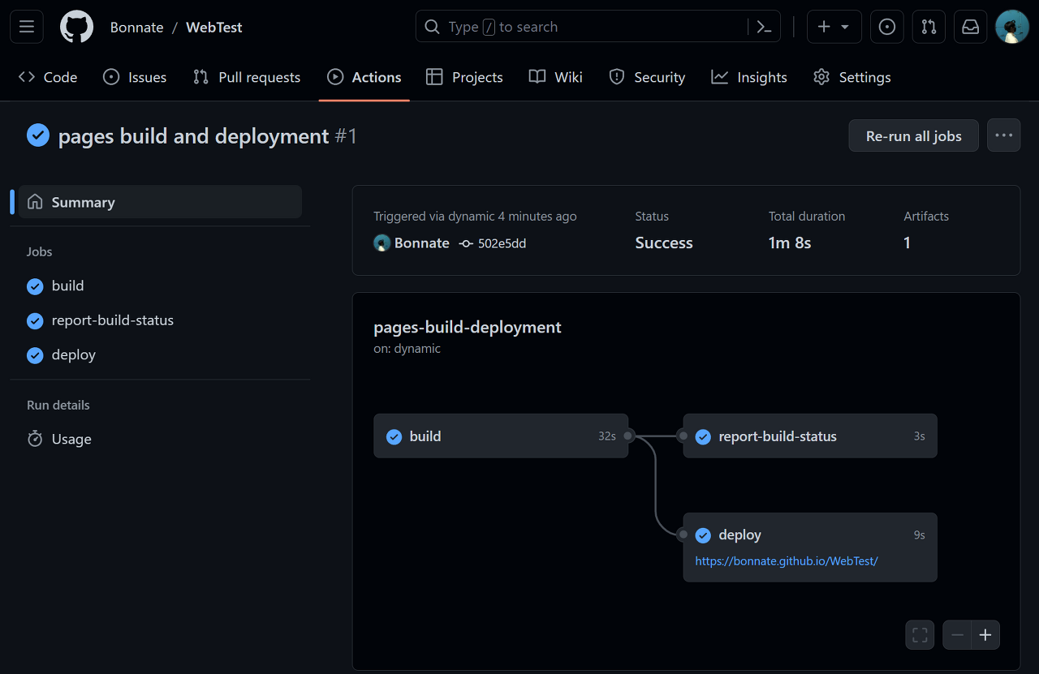Zoom in the workflow graph
Screen dimensions: 1039x674
[985, 635]
